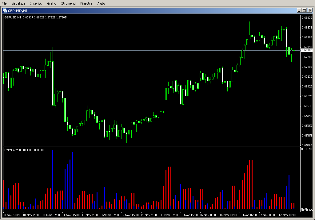The image size is (315, 220).
Task: Click the current price label 1.67905
Action: [307, 50]
